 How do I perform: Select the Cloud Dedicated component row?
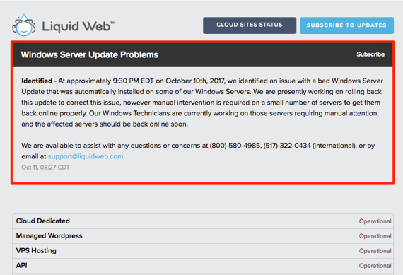tap(203, 221)
